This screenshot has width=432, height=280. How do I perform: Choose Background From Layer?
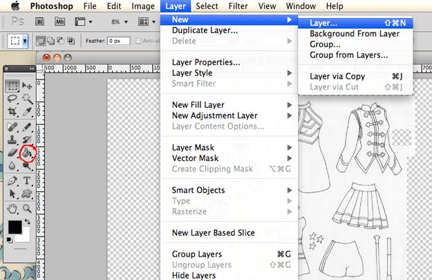tap(355, 34)
